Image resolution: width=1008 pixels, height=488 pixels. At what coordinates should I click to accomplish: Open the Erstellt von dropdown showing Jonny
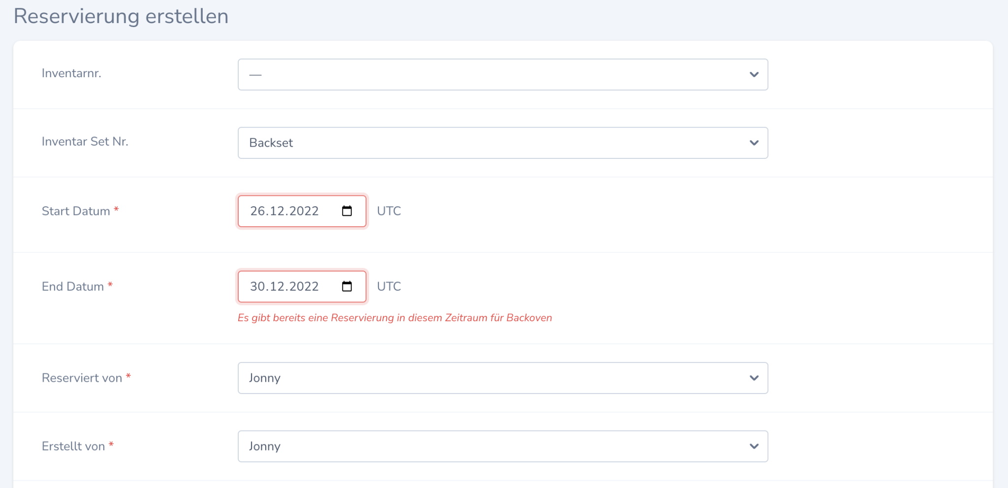(x=492, y=447)
